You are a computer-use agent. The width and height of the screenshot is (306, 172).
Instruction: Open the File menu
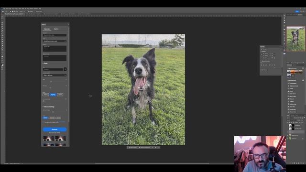pyautogui.click(x=4, y=9)
